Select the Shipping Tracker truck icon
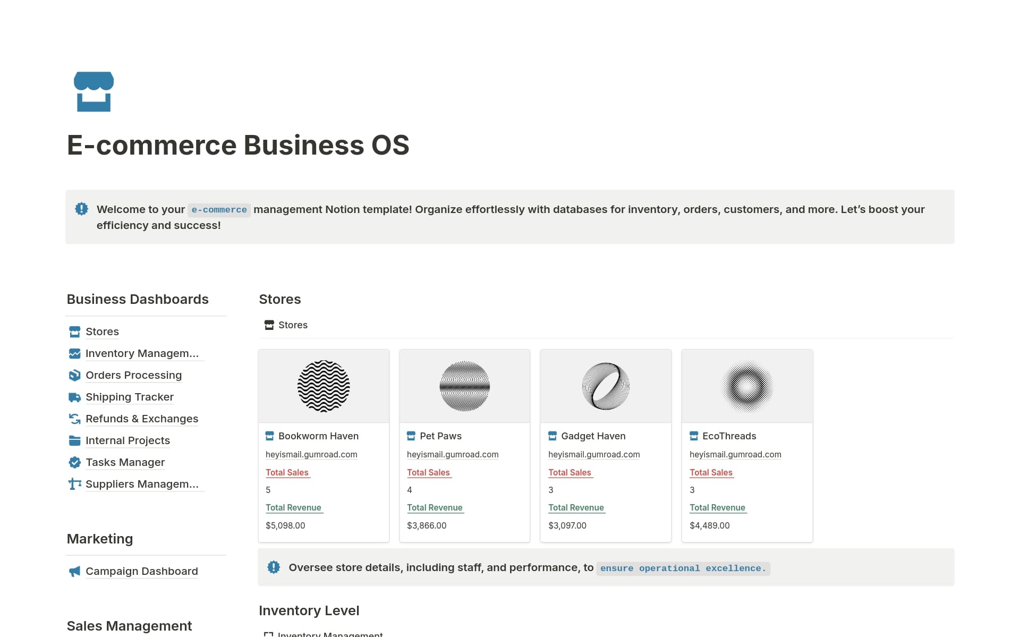 [74, 397]
